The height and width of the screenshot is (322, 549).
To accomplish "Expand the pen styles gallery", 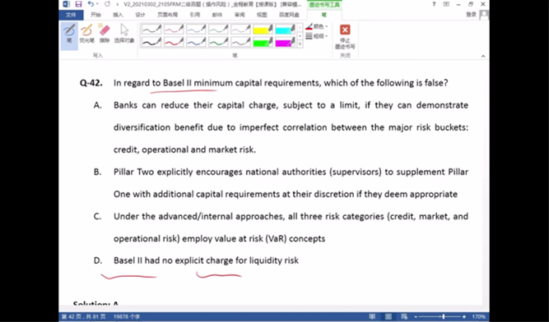I will pyautogui.click(x=300, y=44).
